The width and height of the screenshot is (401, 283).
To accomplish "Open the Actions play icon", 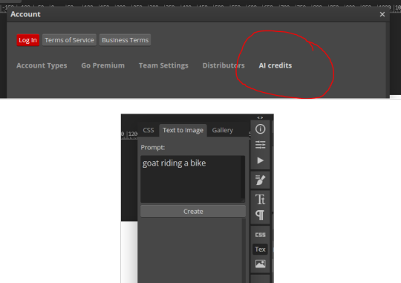I will point(261,160).
